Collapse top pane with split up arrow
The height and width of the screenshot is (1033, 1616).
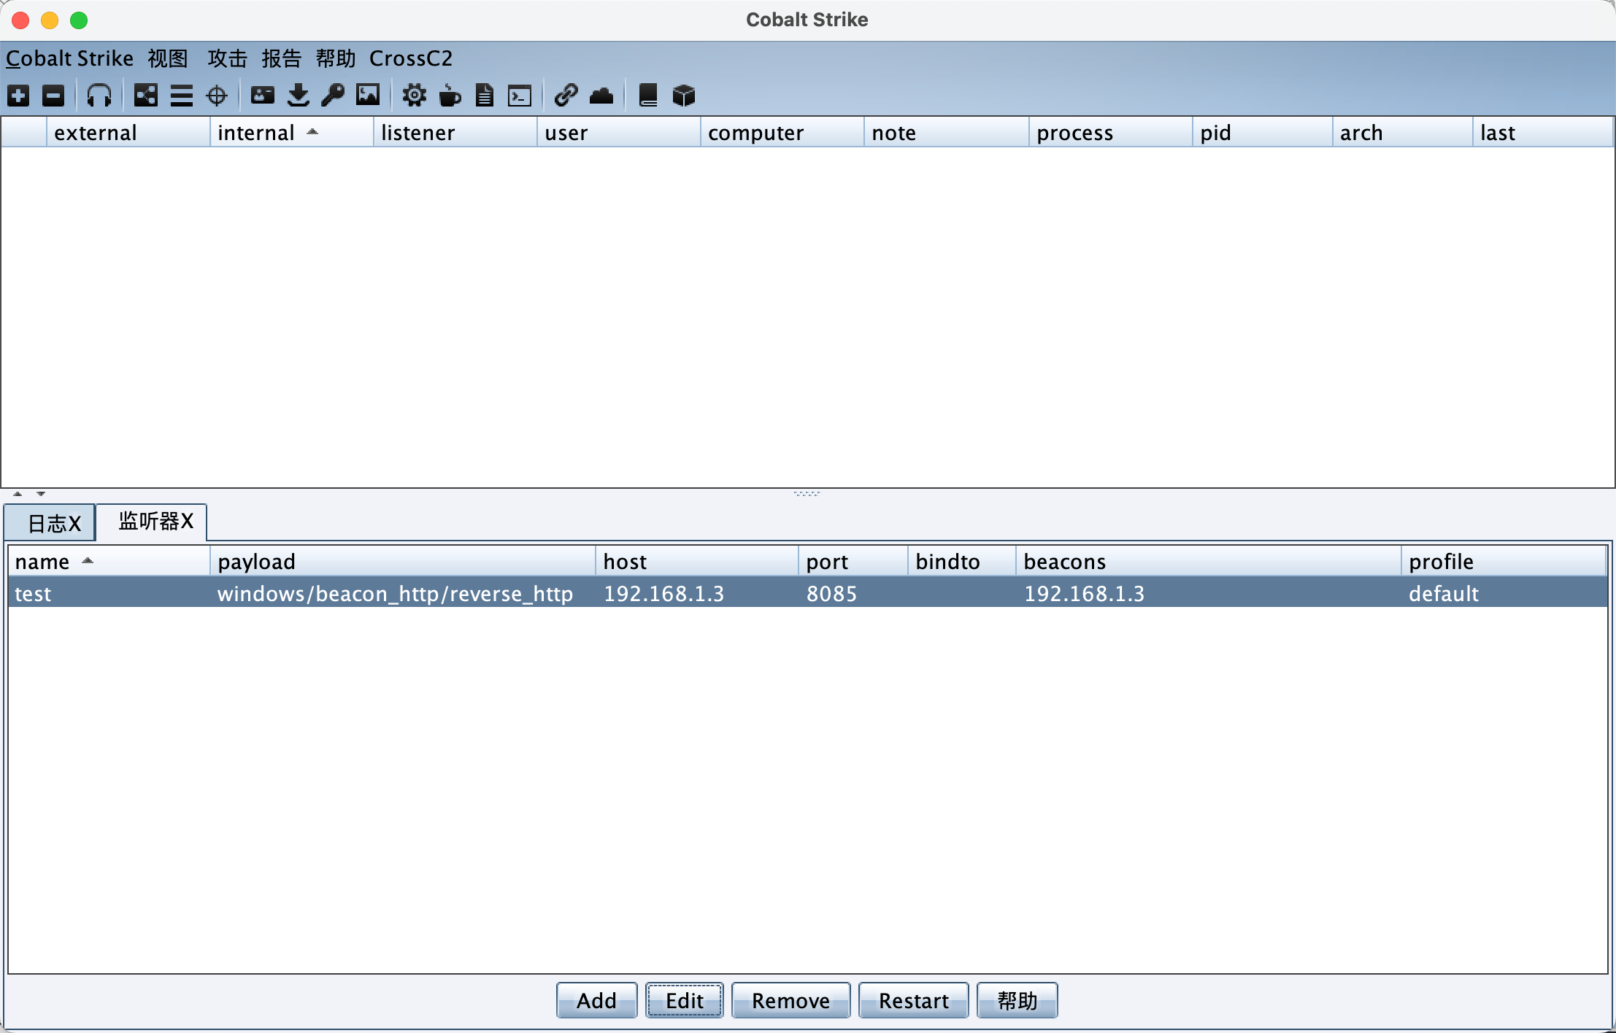[18, 494]
